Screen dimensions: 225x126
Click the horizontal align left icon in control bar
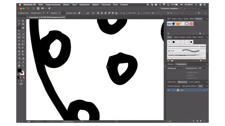pos(98,13)
